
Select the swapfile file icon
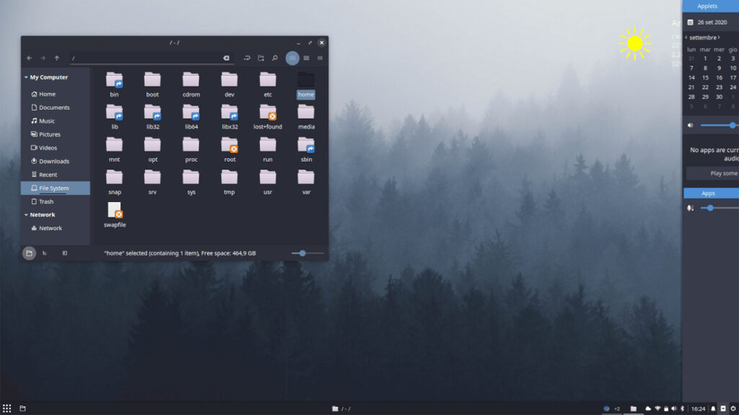click(115, 210)
